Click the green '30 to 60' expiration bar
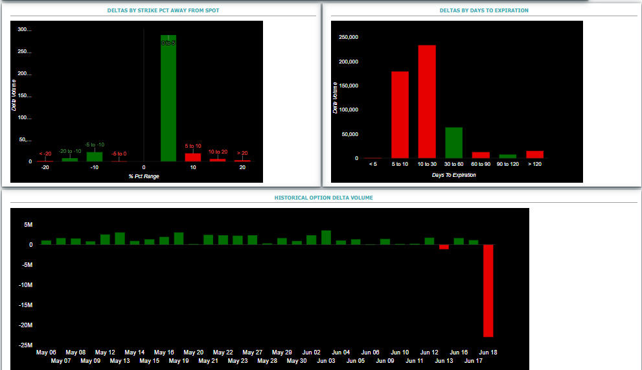Image resolution: width=642 pixels, height=370 pixels. 453,143
